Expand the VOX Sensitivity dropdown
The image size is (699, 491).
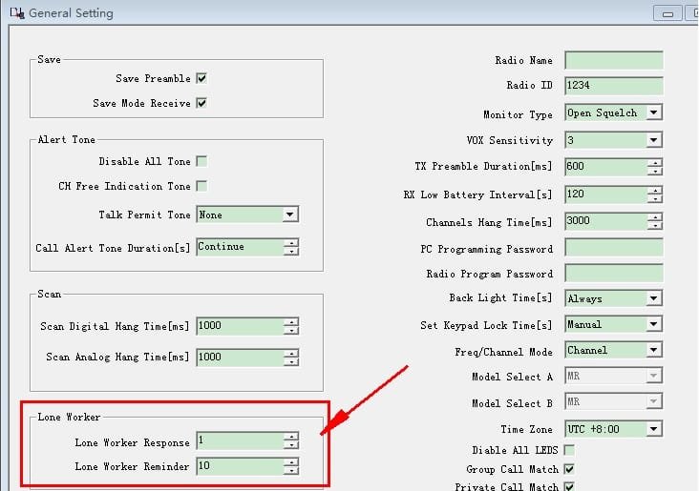point(654,140)
